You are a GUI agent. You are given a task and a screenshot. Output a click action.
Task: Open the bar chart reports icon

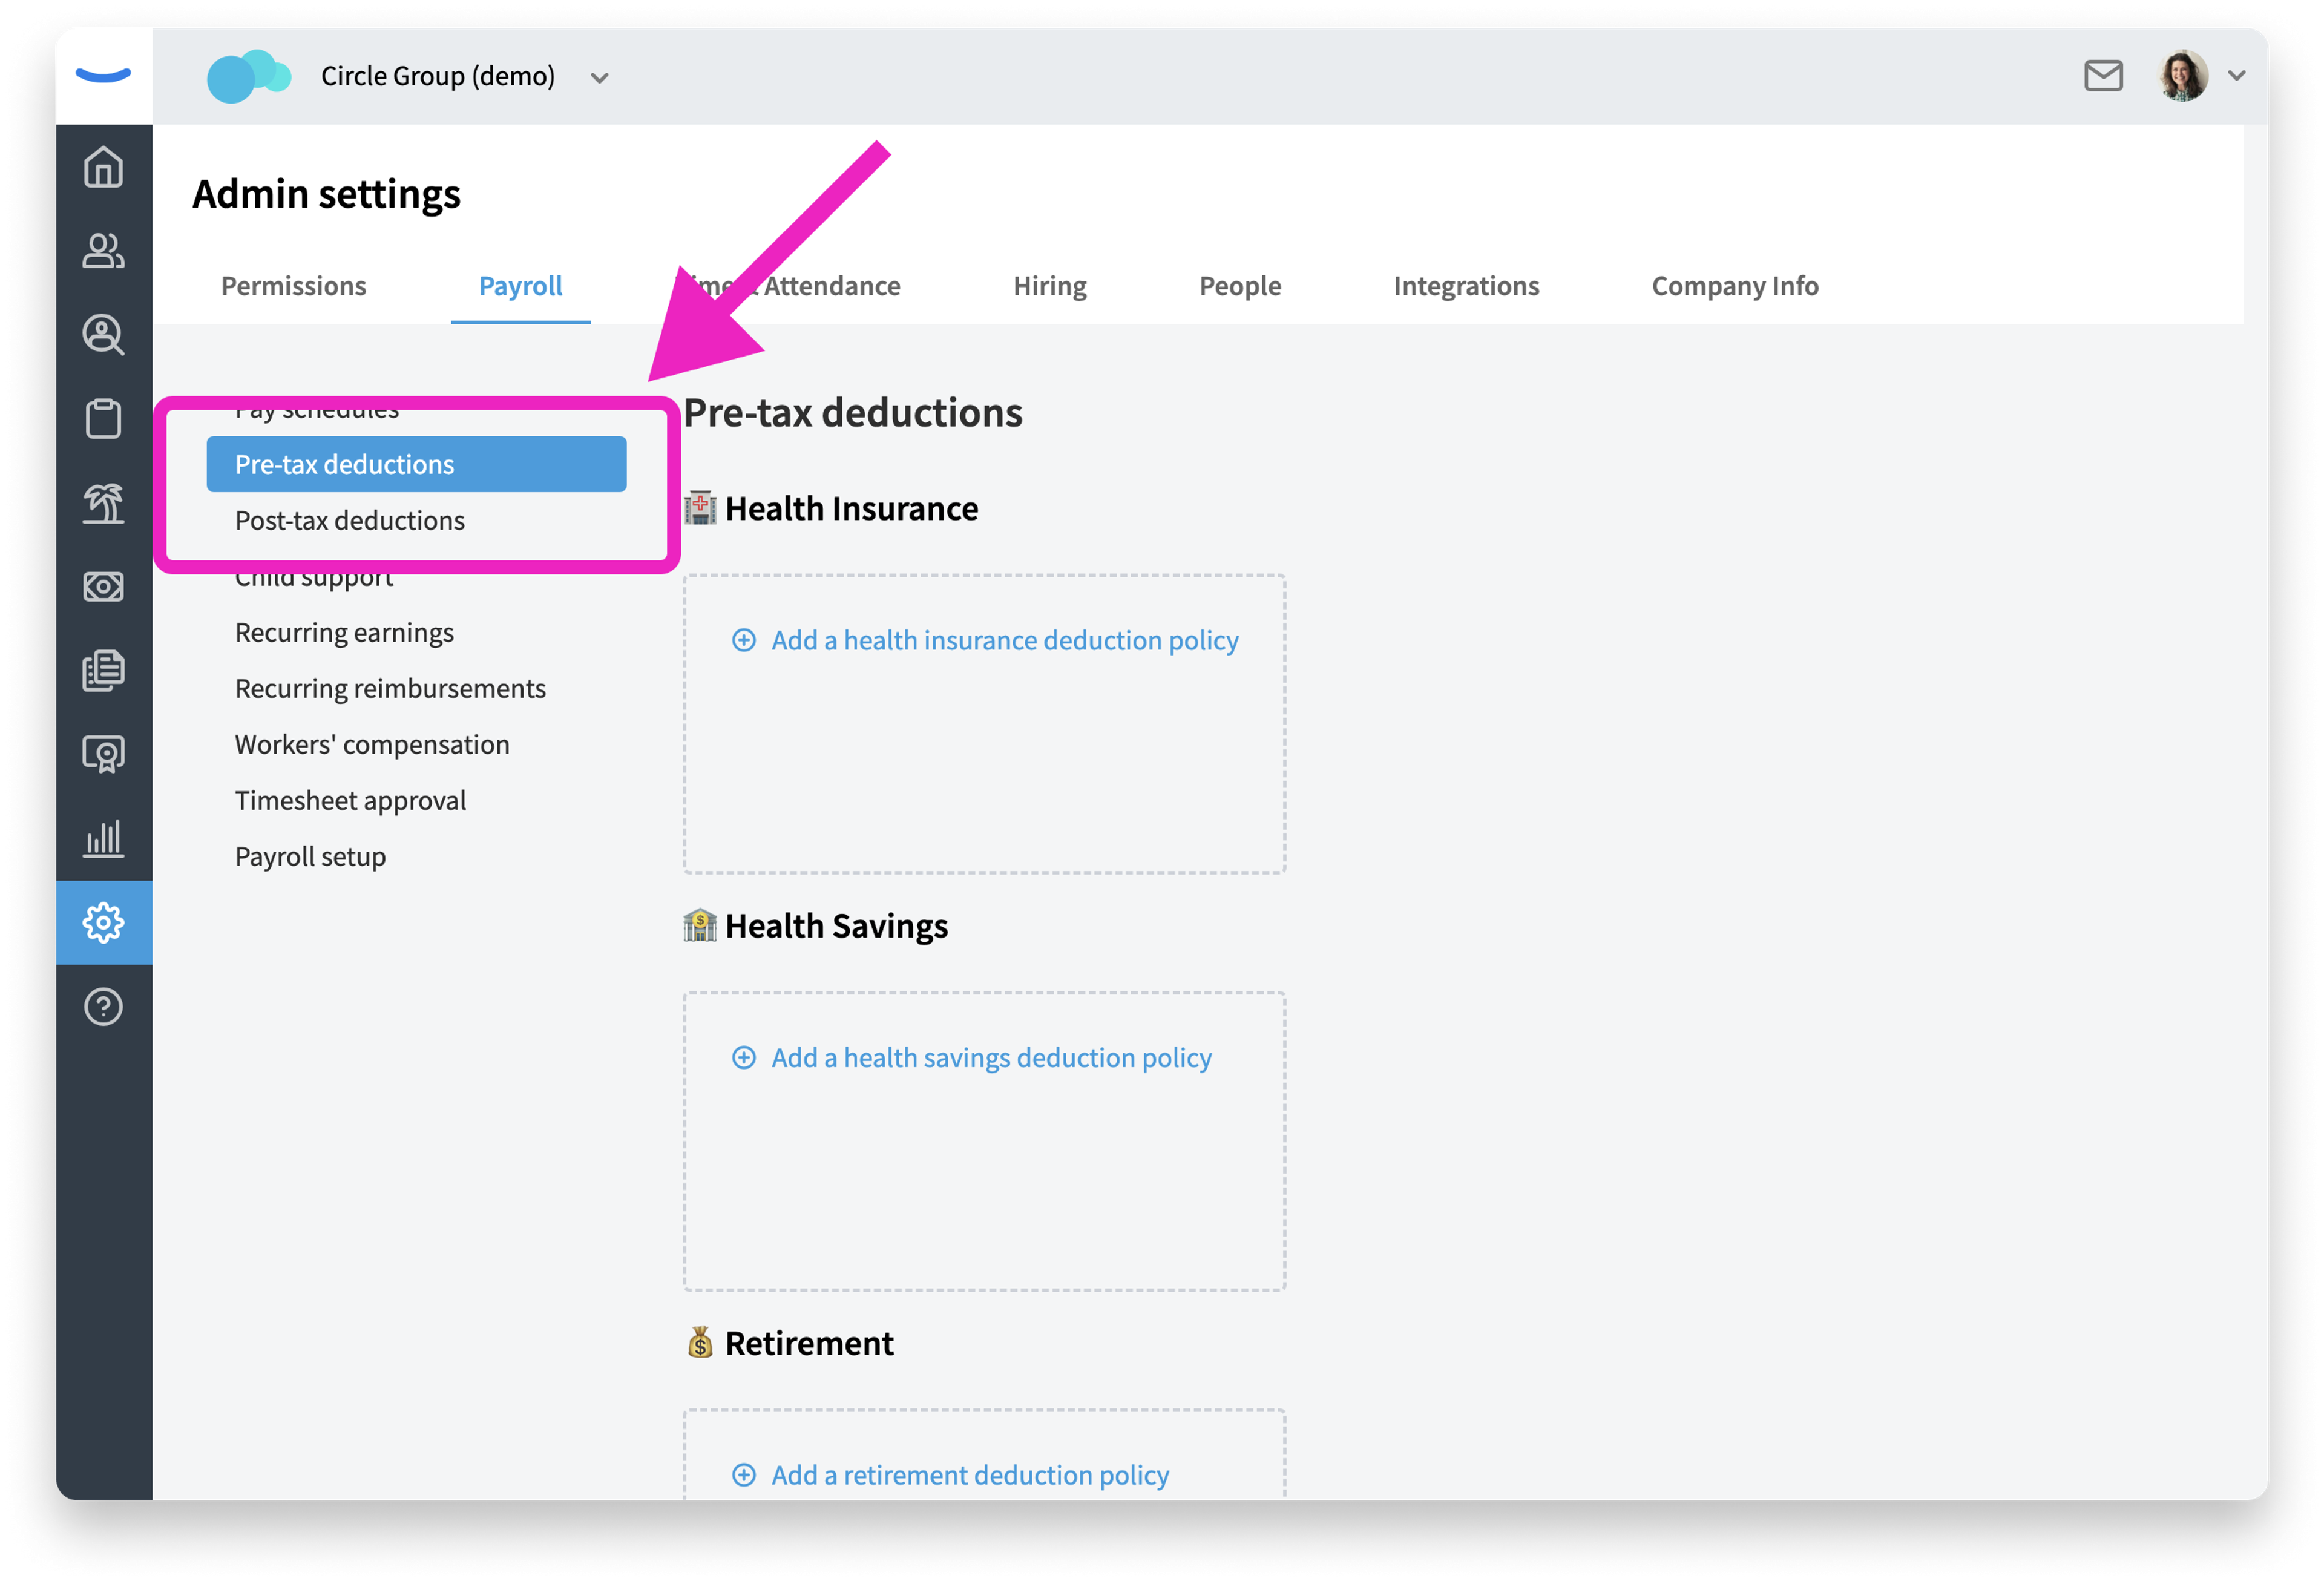[x=103, y=838]
